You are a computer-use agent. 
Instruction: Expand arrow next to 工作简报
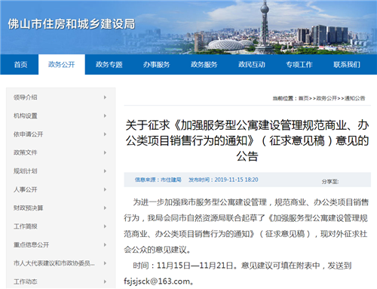click(105, 226)
